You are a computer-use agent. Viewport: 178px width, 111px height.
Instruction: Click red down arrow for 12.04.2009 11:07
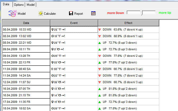click(100, 82)
